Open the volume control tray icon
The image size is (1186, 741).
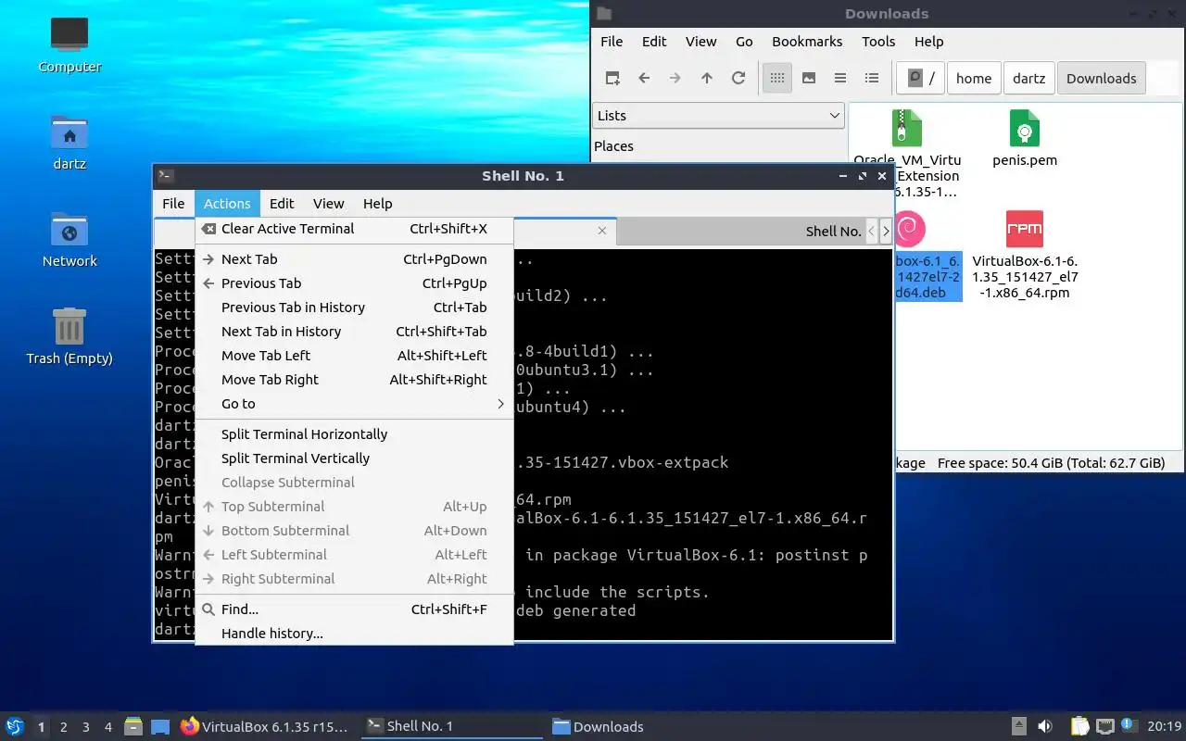[1045, 726]
